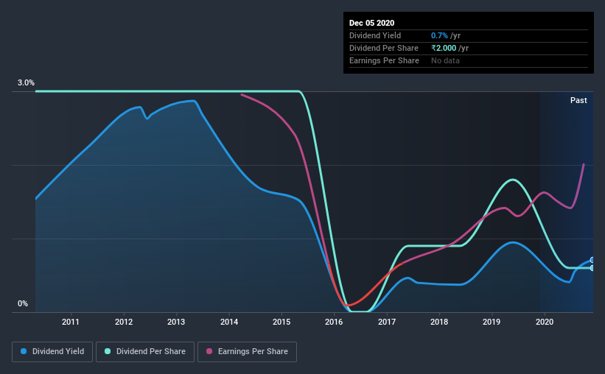Click the blue Dividend Yield legend dot
Screen dimensions: 605x374
tap(24, 351)
